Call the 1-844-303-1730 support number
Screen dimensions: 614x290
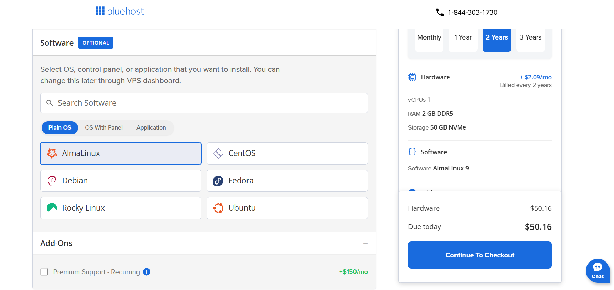pos(472,12)
